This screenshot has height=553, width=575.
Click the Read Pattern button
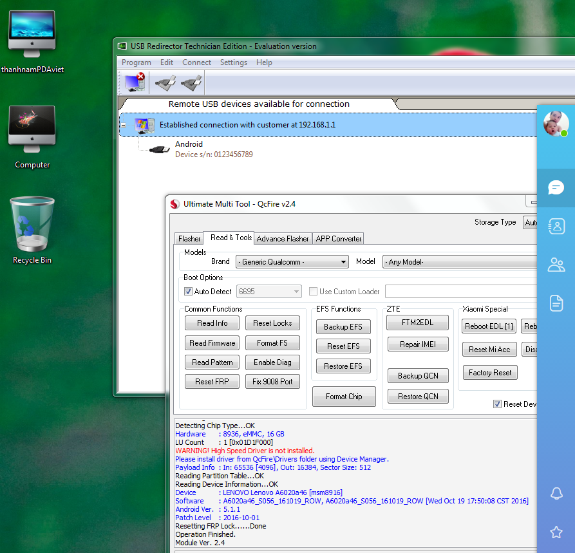pyautogui.click(x=212, y=362)
